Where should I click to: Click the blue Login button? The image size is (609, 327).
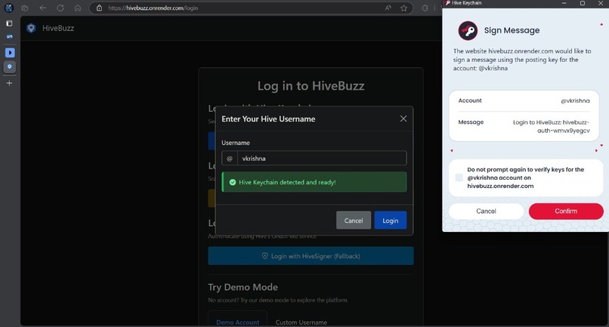(391, 221)
